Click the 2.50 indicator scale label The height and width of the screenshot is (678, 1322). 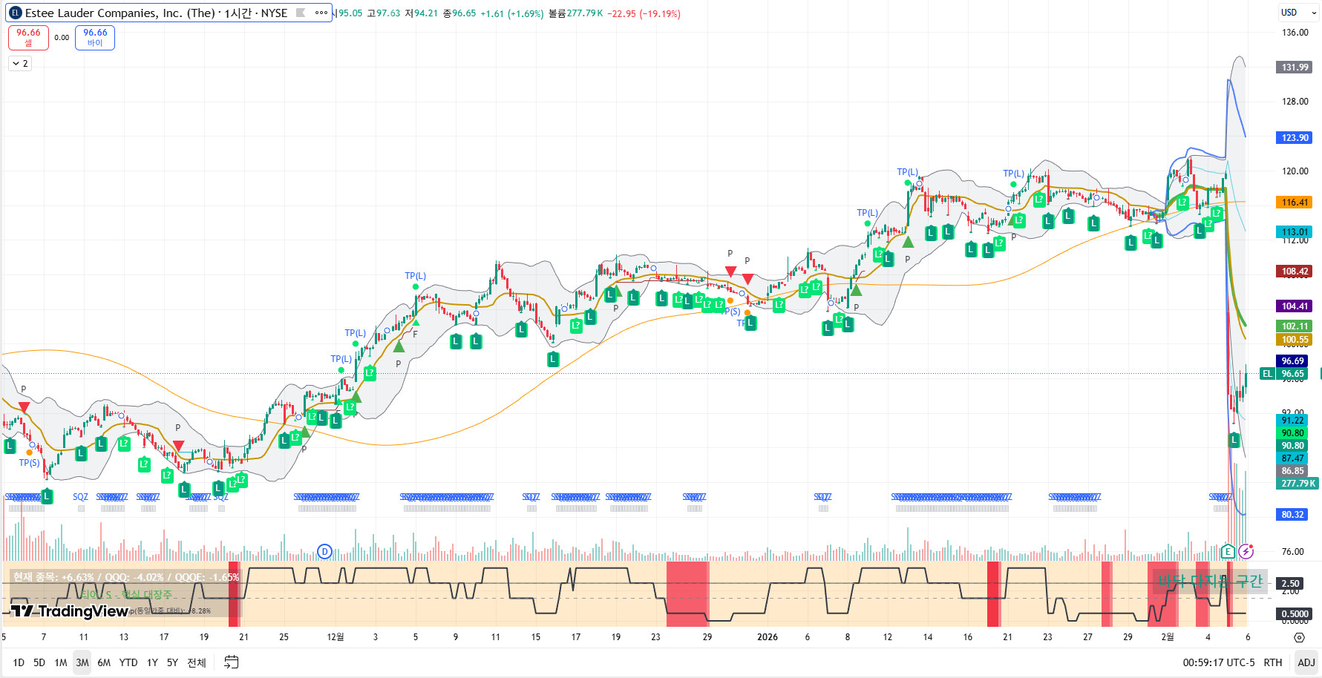click(1291, 584)
